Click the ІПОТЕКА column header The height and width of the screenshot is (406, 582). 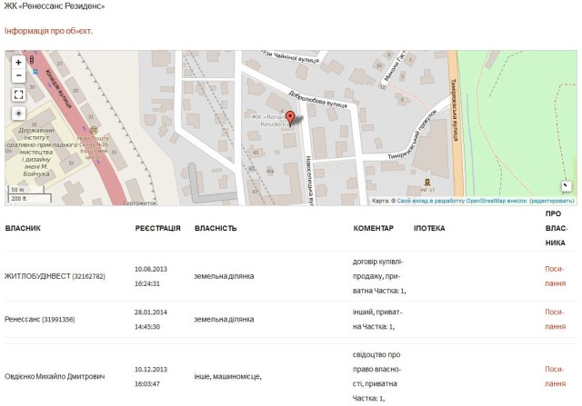pyautogui.click(x=429, y=229)
